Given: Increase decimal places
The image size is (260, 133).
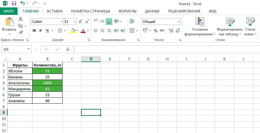Looking at the screenshot, I should [171, 31].
